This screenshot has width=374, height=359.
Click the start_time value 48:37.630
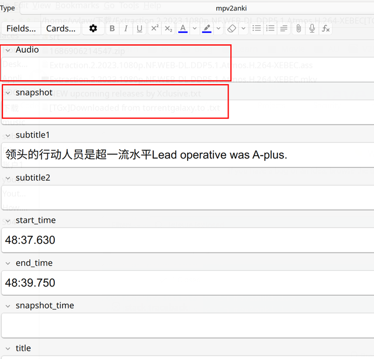pos(30,240)
